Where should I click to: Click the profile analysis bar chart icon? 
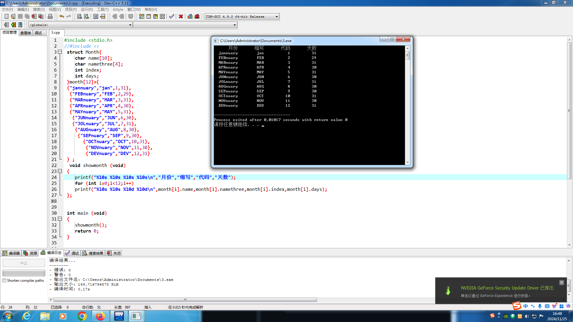pos(190,16)
